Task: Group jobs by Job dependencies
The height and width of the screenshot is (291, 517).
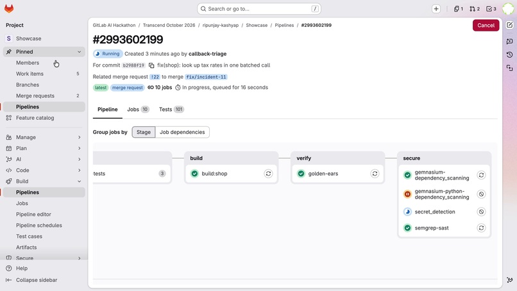Action: coord(182,132)
